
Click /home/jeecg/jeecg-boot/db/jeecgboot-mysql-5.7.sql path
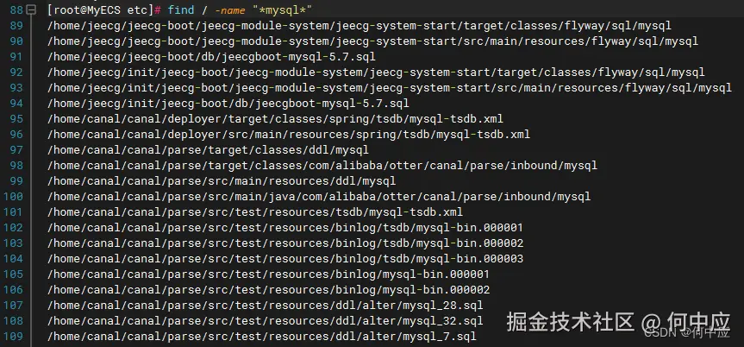pyautogui.click(x=211, y=57)
